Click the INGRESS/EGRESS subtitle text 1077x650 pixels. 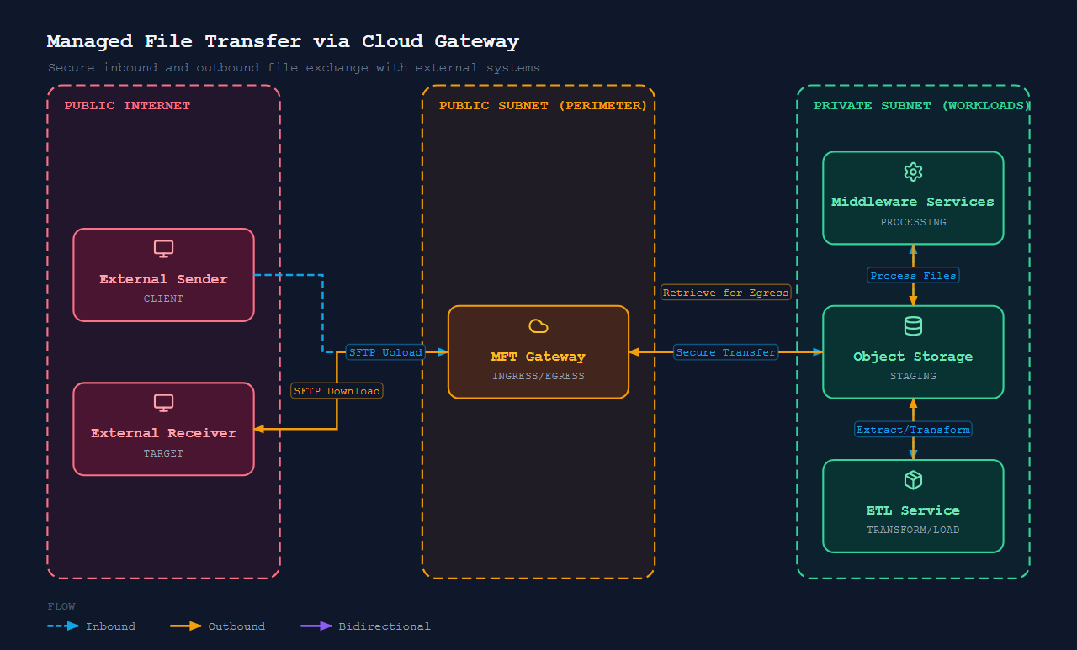click(x=538, y=377)
